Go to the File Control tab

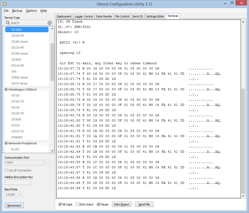122,17
